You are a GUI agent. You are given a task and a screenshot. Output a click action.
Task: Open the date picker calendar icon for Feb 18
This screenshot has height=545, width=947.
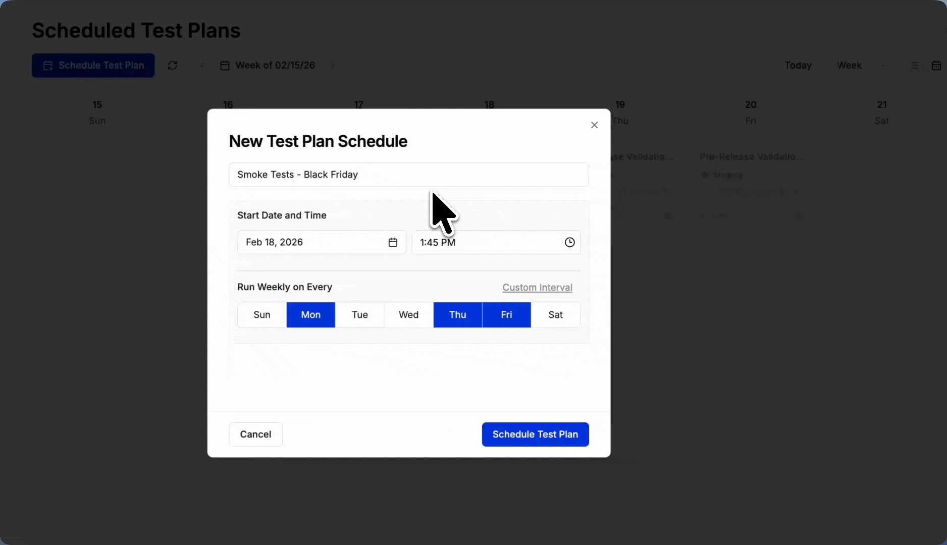(393, 242)
